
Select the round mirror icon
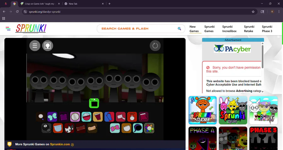click(x=75, y=117)
